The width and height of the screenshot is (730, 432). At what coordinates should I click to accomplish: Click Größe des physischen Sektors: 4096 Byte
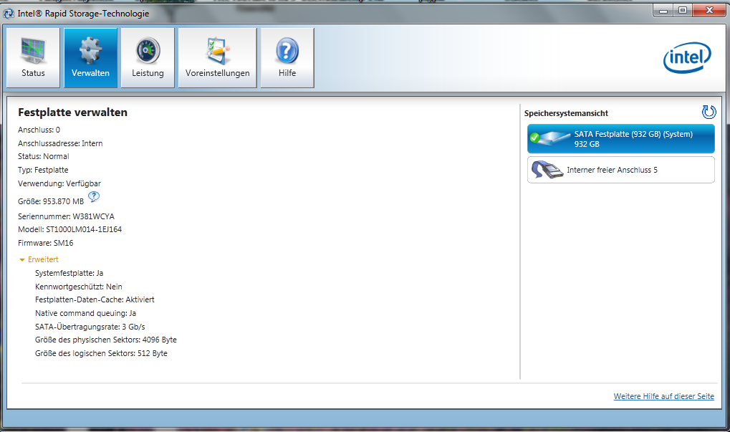pos(106,340)
